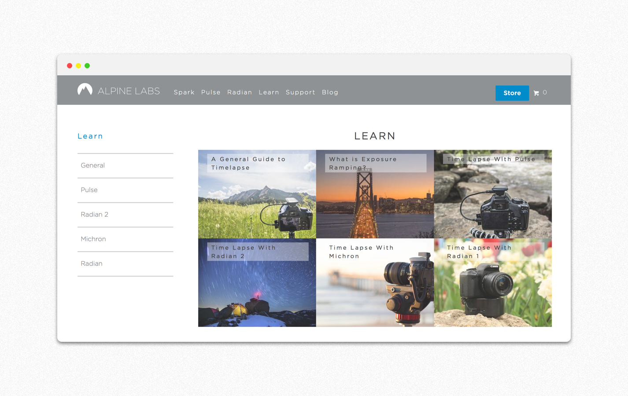Open the Pulse navigation item
628x396 pixels.
211,93
